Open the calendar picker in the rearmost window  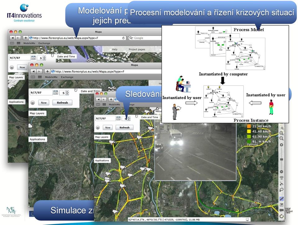coord(33,58)
